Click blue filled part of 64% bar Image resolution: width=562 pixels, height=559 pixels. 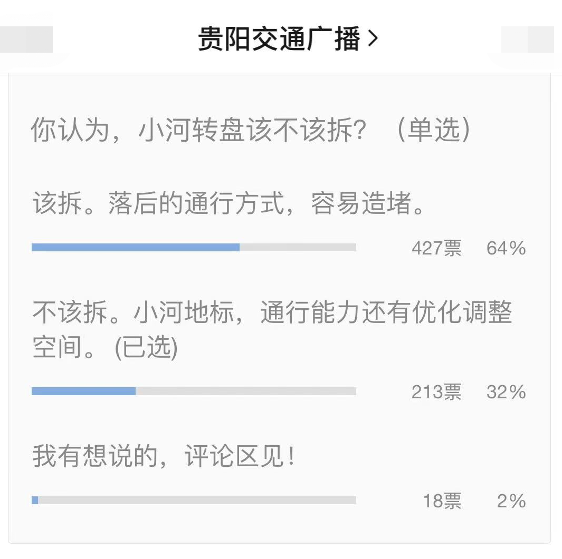tap(135, 248)
